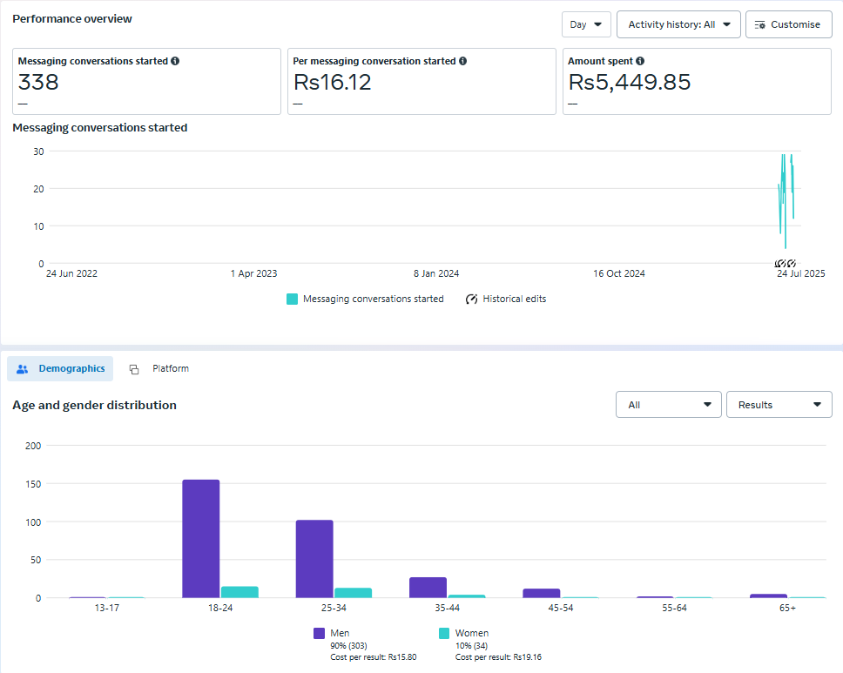This screenshot has width=843, height=673.
Task: Expand the Activity history: All dropdown
Action: click(x=678, y=25)
